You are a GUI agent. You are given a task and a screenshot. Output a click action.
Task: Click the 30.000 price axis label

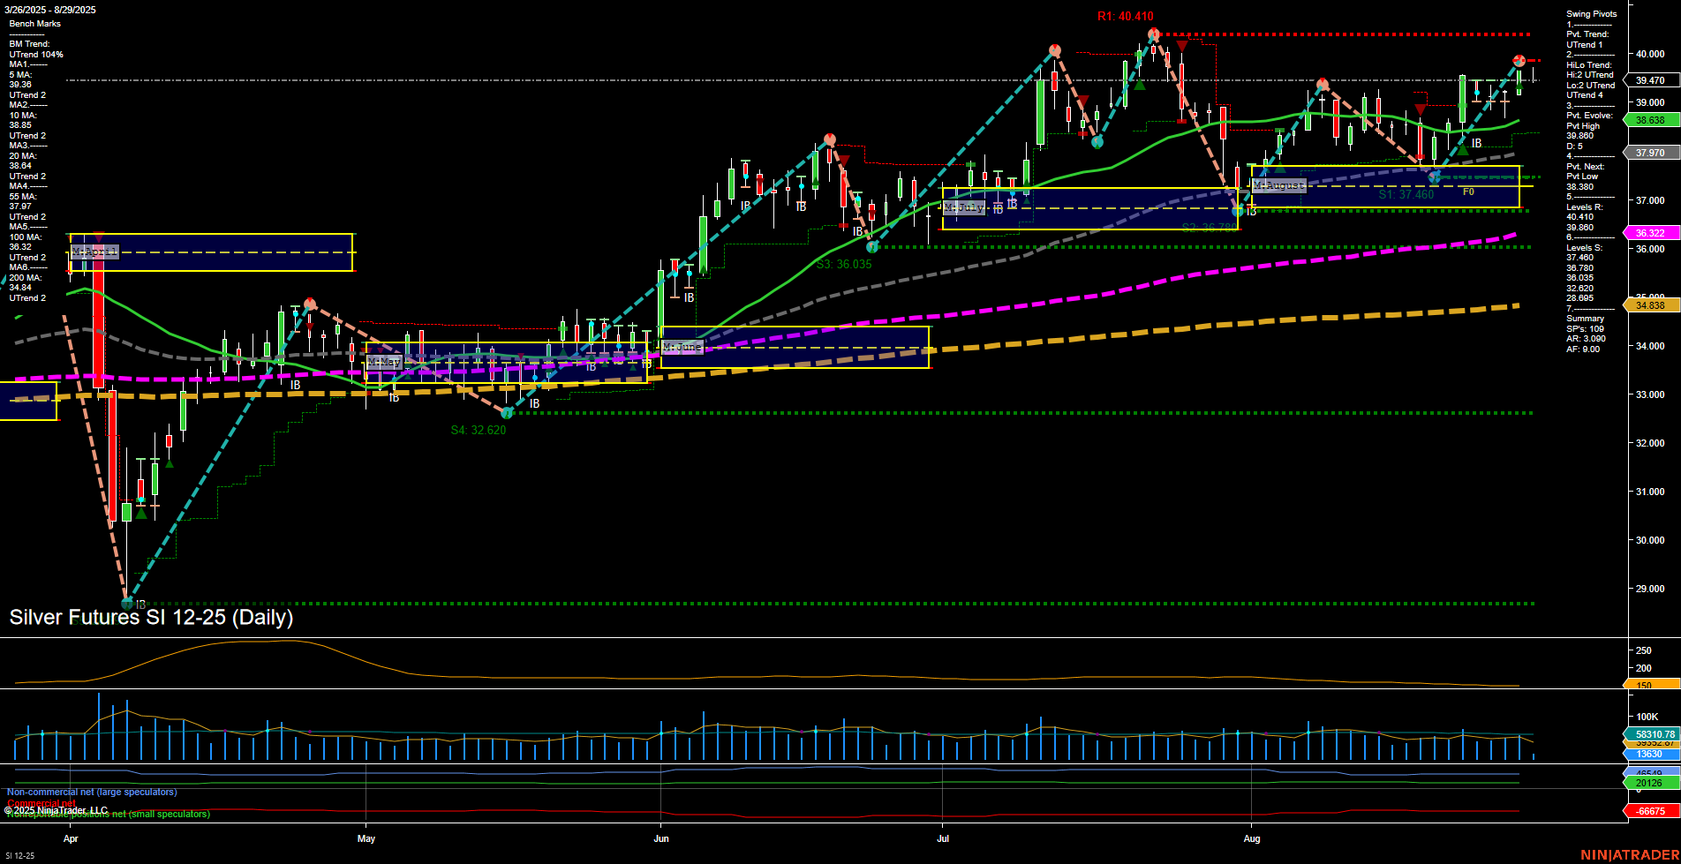(1650, 540)
